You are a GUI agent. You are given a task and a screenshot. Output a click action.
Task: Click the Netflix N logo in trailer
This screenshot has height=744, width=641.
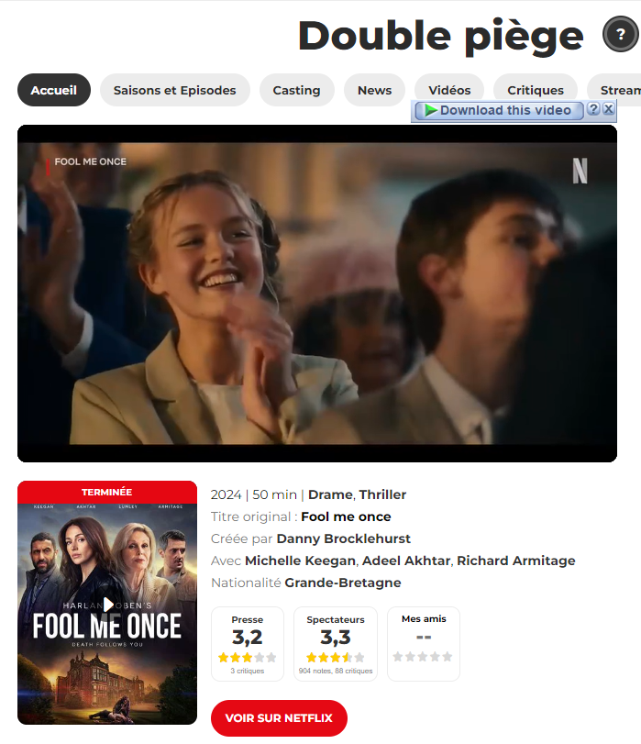(x=580, y=171)
